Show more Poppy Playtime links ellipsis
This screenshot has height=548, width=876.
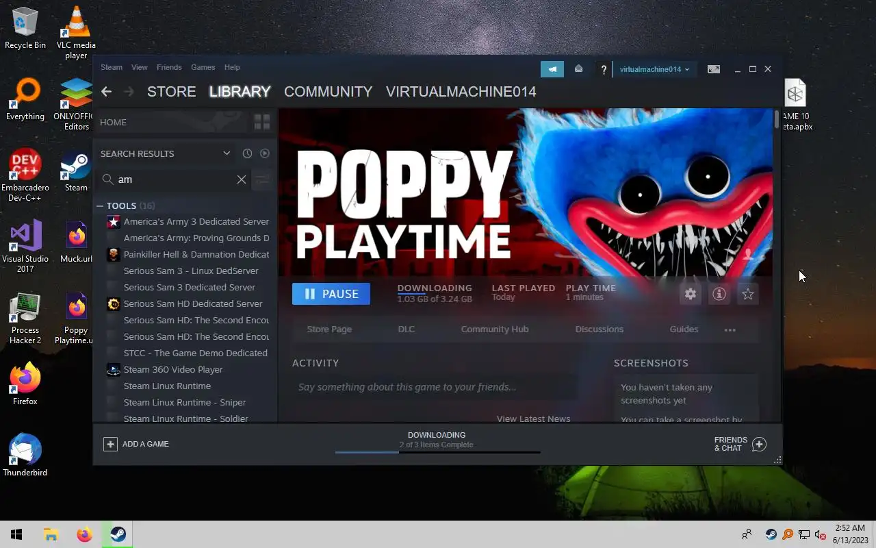[730, 329]
